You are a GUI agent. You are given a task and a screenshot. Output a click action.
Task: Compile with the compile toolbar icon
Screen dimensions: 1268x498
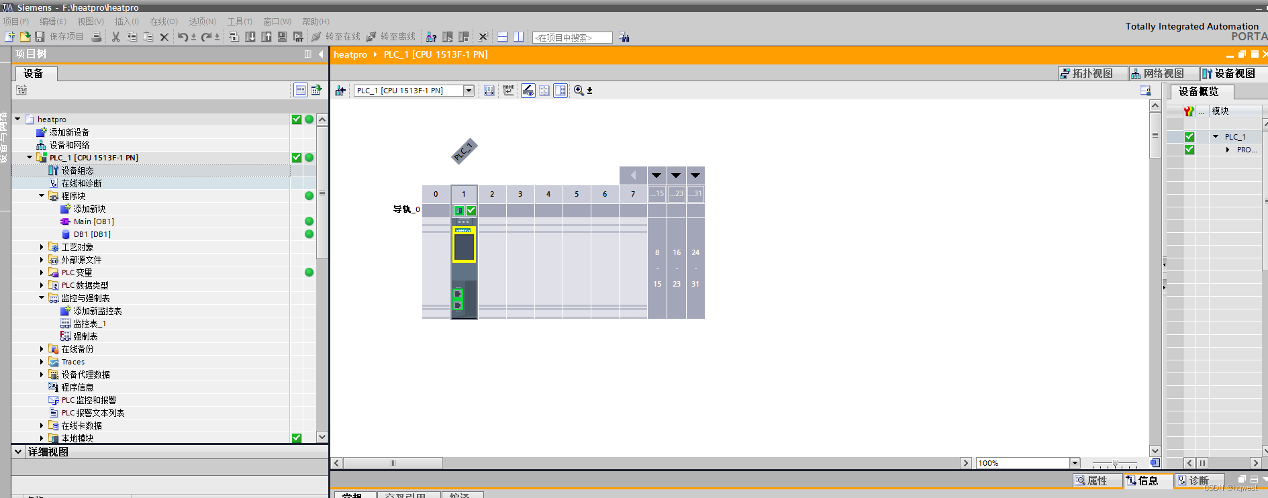point(234,37)
